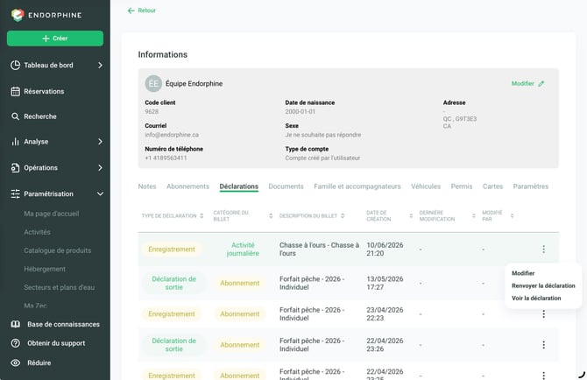The height and width of the screenshot is (380, 587).
Task: Sort by Type de déclaration column
Action: pyautogui.click(x=202, y=215)
